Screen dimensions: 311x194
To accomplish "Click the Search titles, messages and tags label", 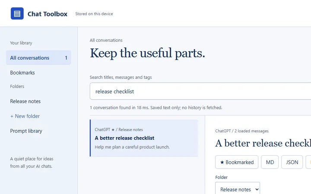I will (121, 77).
